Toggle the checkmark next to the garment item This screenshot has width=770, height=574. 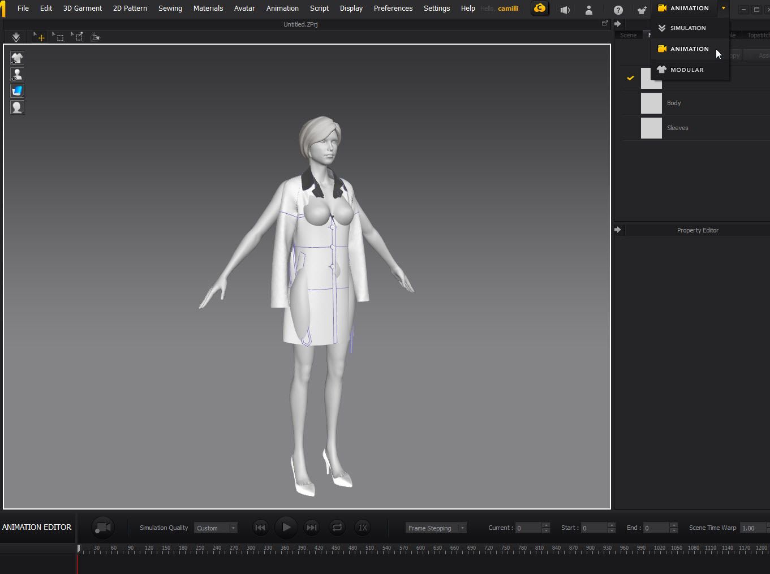point(630,78)
